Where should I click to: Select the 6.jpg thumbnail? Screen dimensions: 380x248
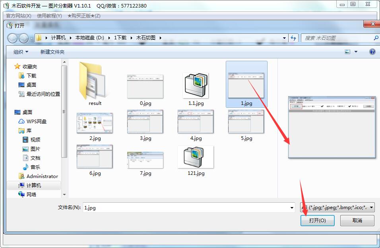pyautogui.click(x=95, y=157)
